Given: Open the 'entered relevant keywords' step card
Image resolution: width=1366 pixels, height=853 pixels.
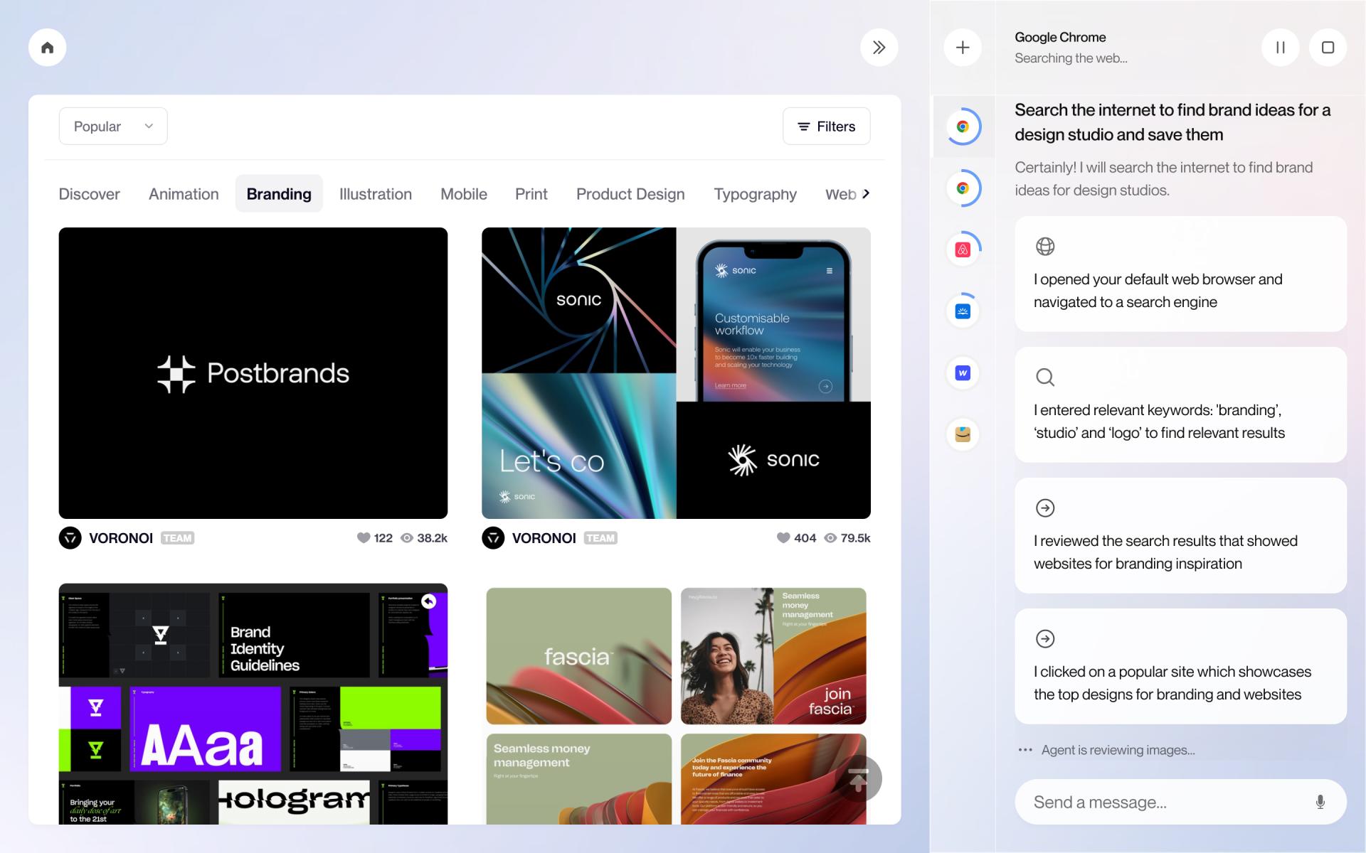Looking at the screenshot, I should (1181, 404).
